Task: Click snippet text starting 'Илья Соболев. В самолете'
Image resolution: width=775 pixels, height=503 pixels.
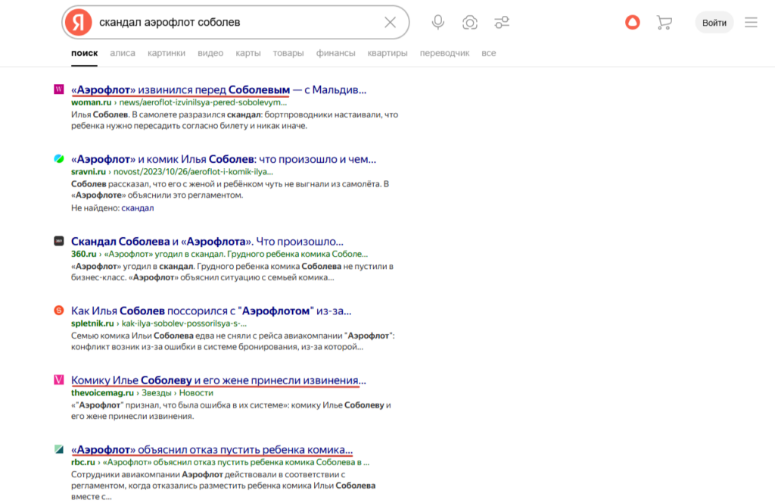Action: pos(235,120)
